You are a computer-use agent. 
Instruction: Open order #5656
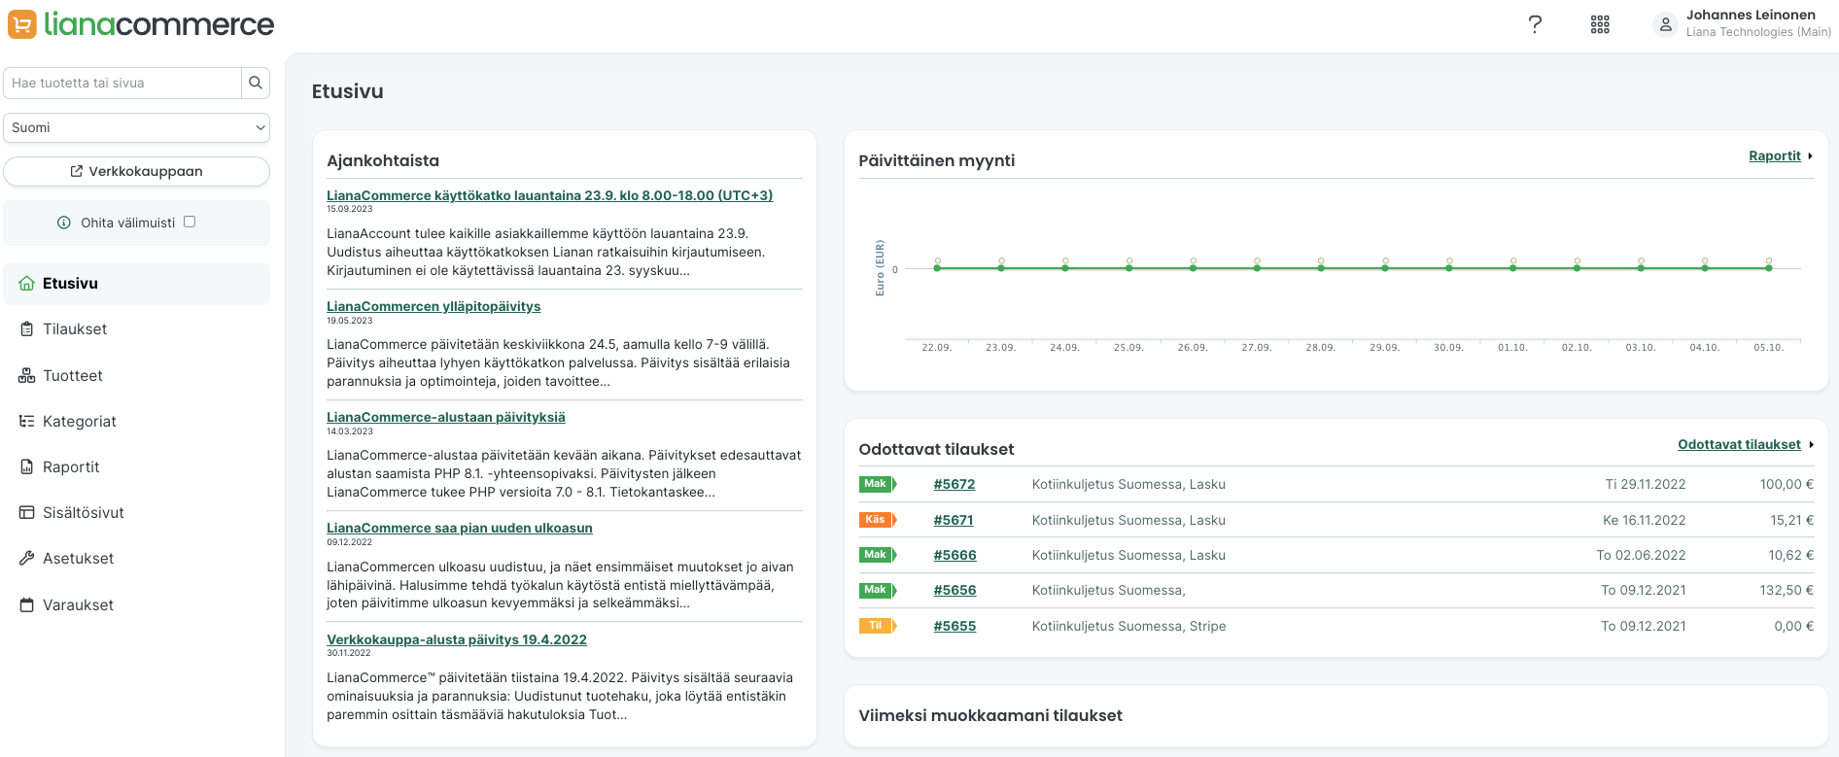(x=954, y=590)
